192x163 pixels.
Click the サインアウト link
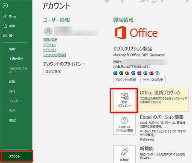click(50, 50)
